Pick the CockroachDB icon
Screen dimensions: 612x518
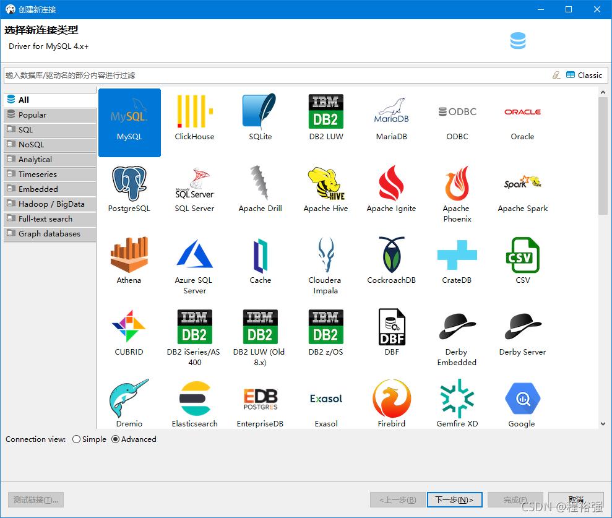[x=392, y=254]
